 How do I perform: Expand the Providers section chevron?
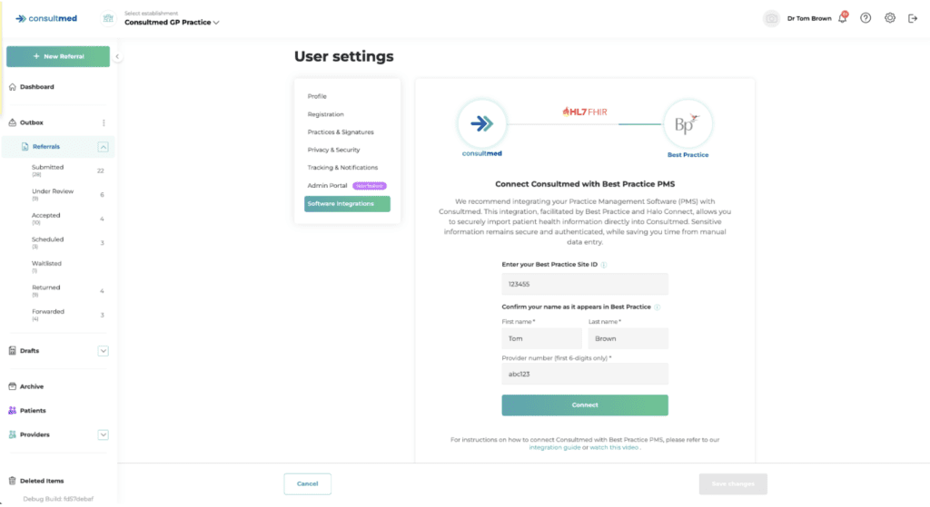point(104,434)
